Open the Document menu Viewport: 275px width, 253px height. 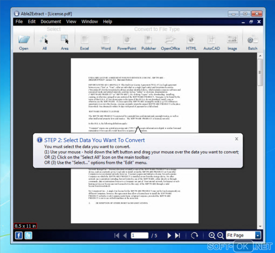pyautogui.click(x=51, y=22)
